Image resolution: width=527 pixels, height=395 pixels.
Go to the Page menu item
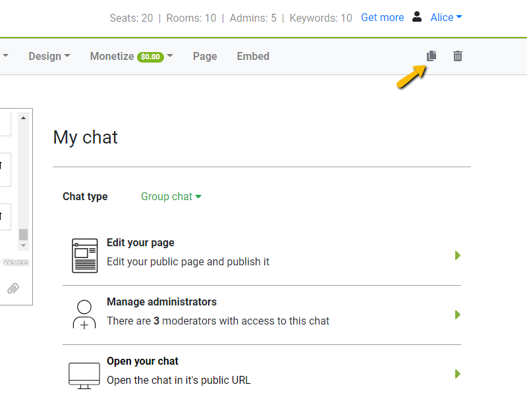[205, 57]
